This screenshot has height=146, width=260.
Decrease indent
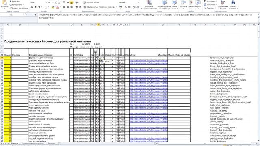[x=76, y=7]
